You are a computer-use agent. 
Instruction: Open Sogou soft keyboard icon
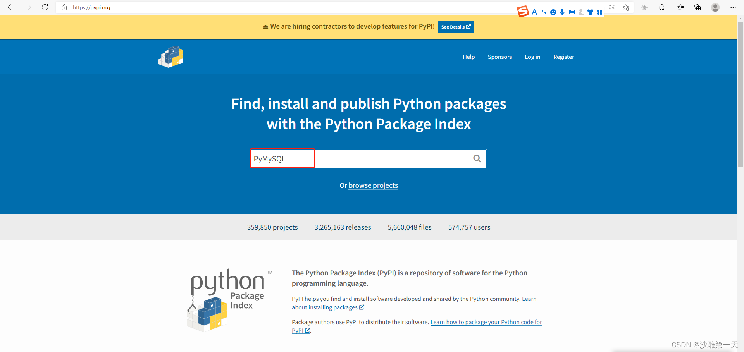(x=572, y=12)
